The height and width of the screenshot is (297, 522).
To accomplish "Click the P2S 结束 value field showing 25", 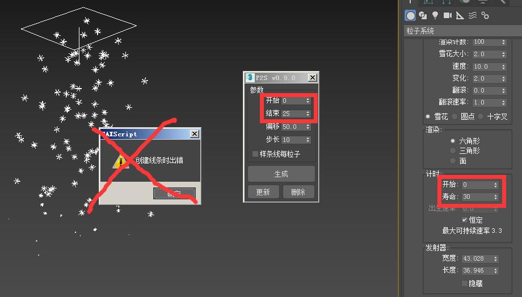I will (293, 114).
